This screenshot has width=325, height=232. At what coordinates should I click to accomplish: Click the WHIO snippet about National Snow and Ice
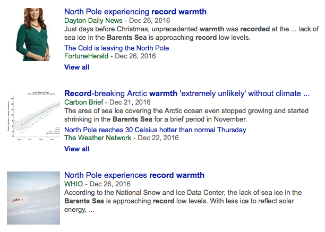click(183, 201)
